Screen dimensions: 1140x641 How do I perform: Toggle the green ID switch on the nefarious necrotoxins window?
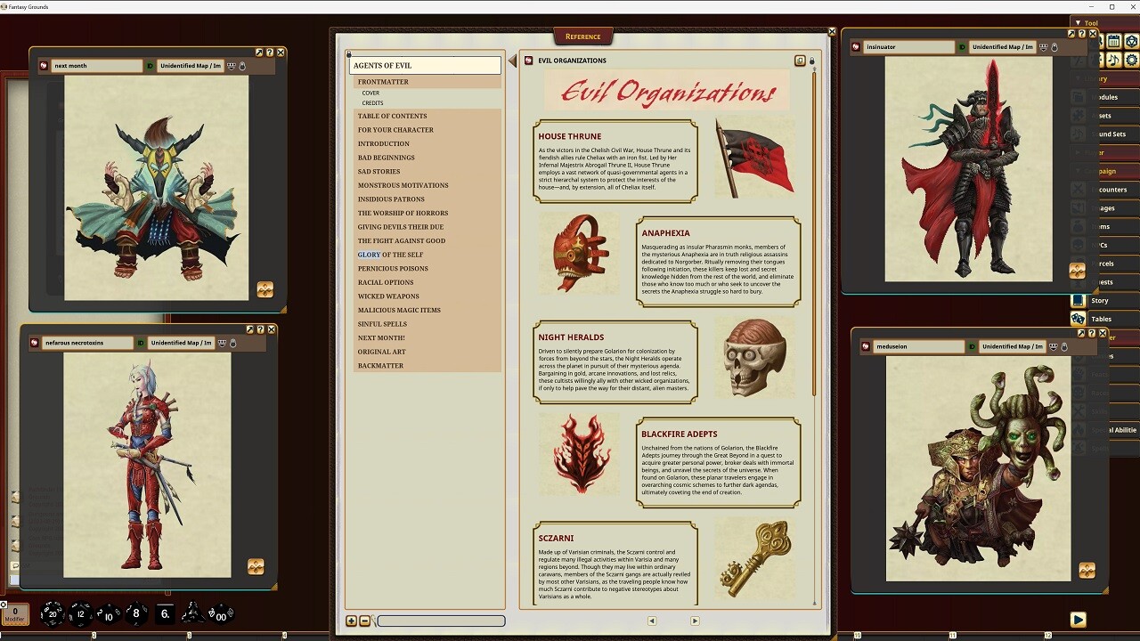pos(141,343)
